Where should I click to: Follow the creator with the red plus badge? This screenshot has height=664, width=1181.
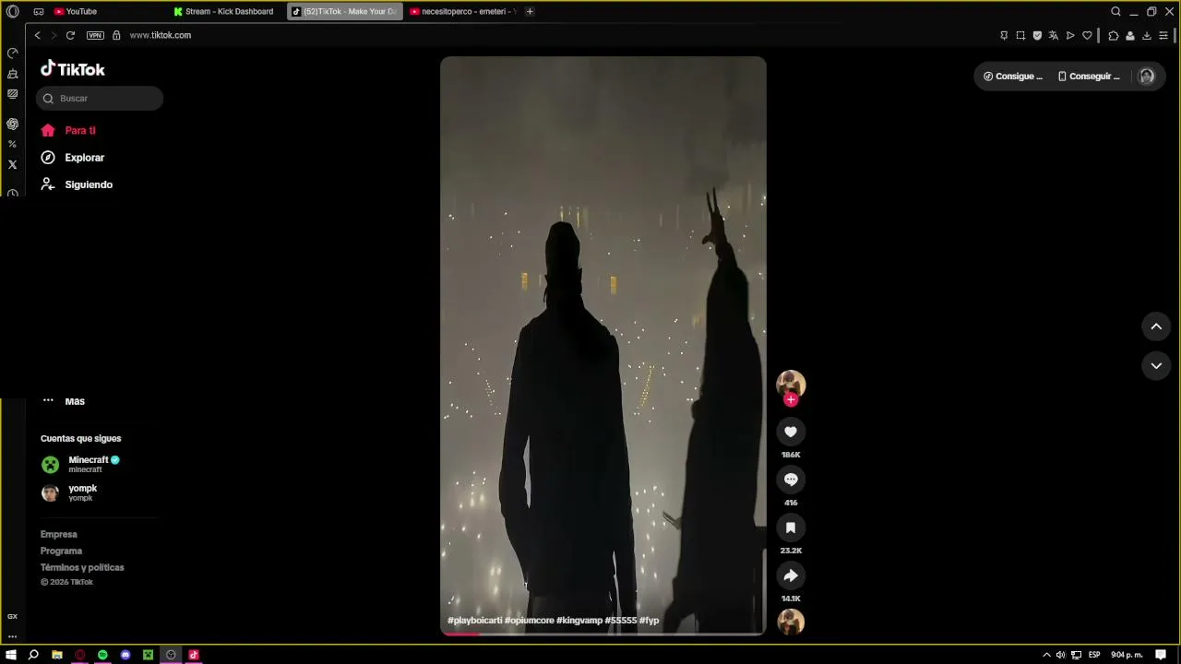(791, 400)
